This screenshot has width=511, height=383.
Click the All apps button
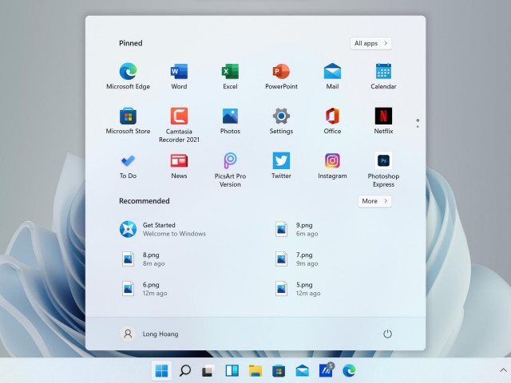tap(370, 43)
